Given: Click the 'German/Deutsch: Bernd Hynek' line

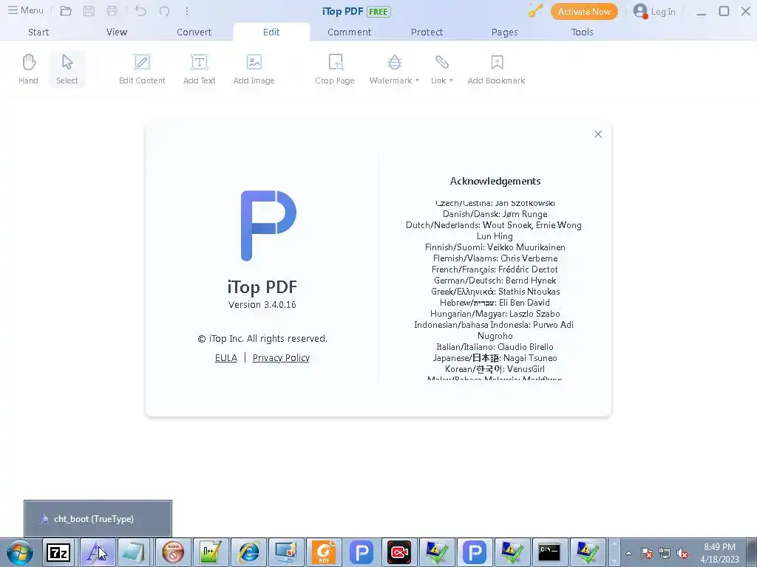Looking at the screenshot, I should tap(495, 280).
